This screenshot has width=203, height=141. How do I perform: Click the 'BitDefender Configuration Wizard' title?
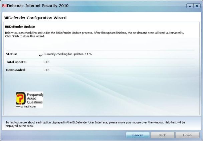pyautogui.click(x=35, y=18)
